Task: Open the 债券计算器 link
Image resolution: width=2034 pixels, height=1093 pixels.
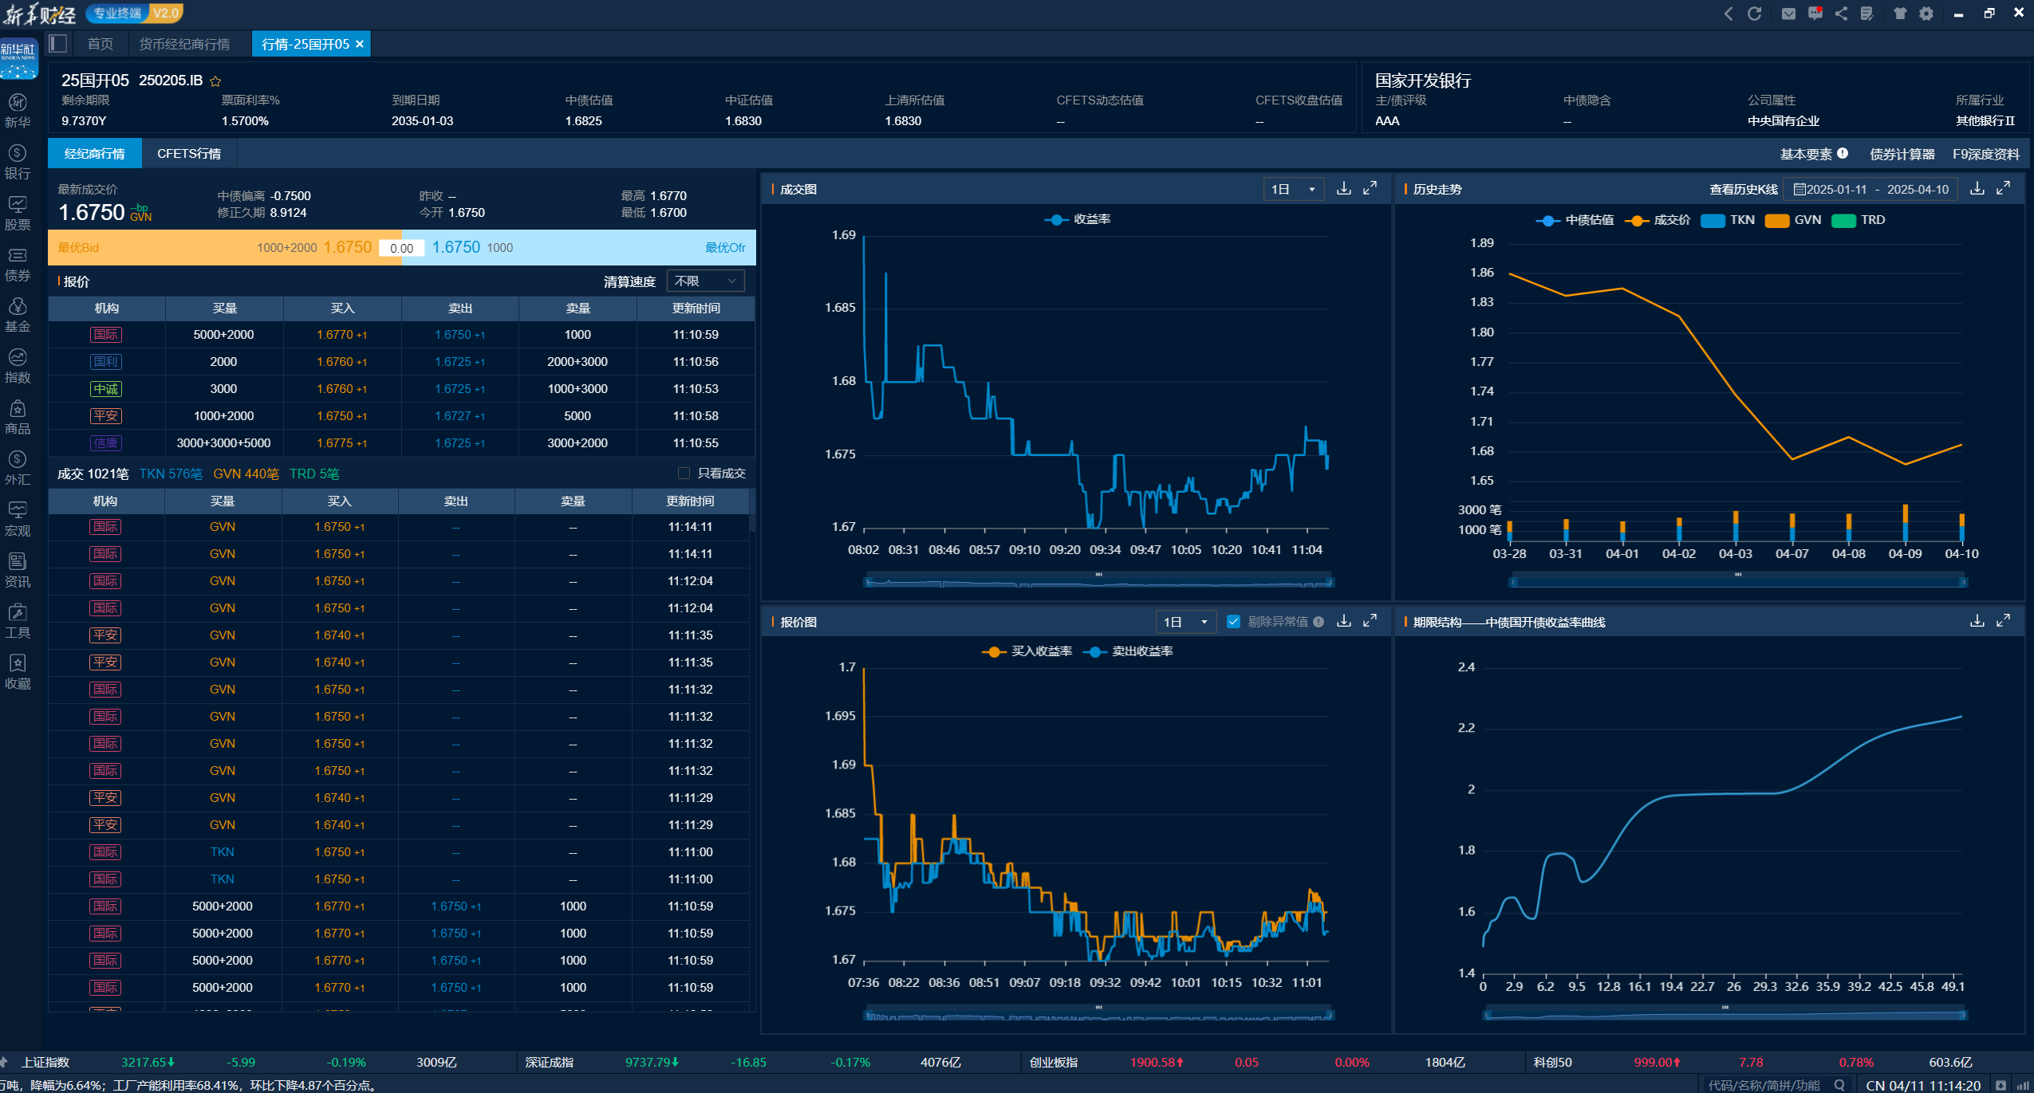Action: [1902, 154]
